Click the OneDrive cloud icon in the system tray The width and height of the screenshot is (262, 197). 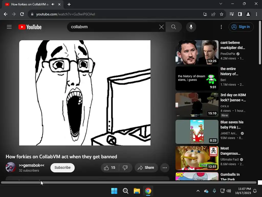coord(206,191)
